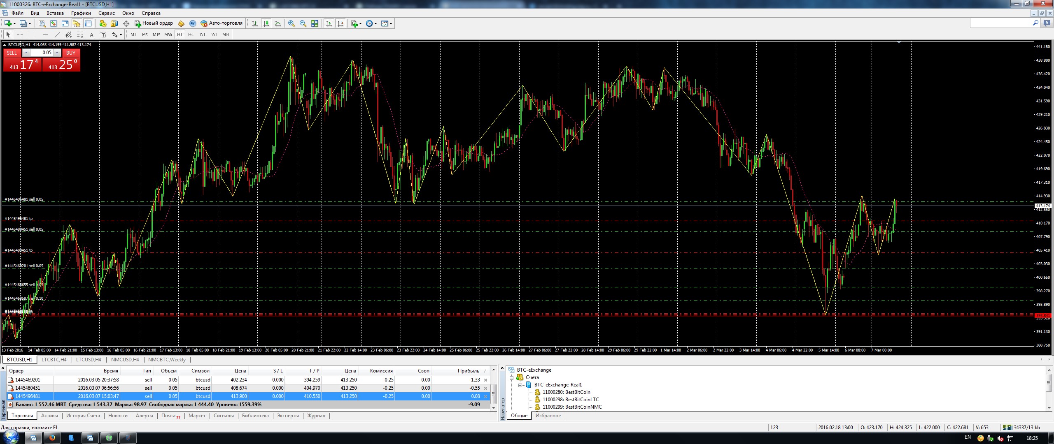Zoom out of the chart

(x=303, y=23)
